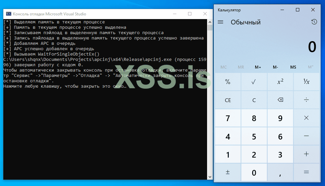Click the calculator display value 0
This screenshot has height=186, width=325.
click(x=312, y=47)
